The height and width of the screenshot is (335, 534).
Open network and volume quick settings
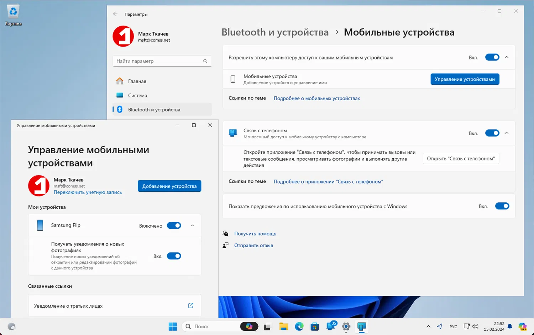[x=471, y=326]
